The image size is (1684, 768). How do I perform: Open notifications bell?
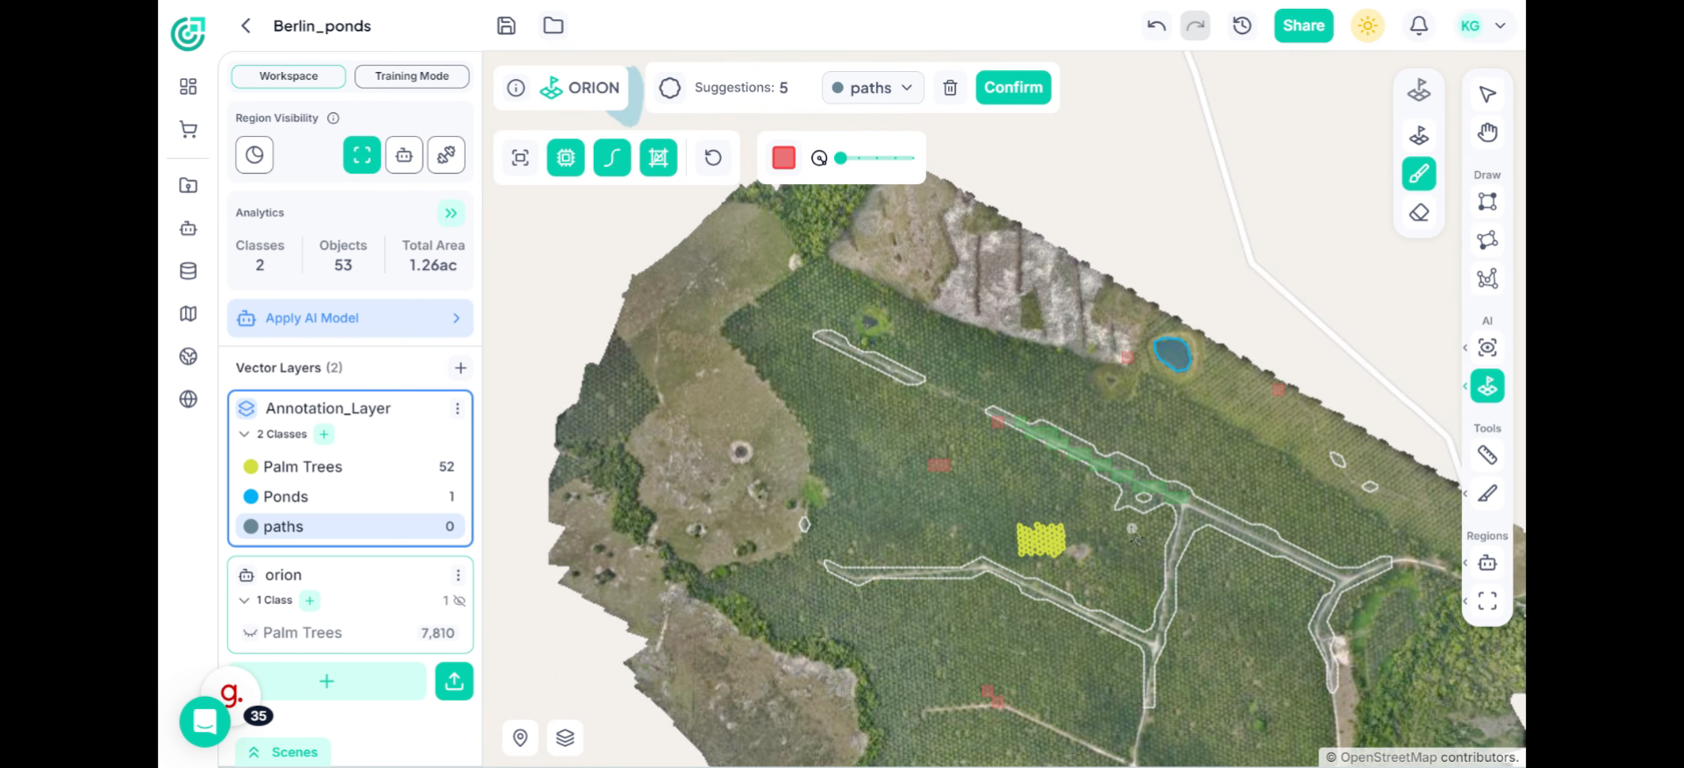coord(1419,26)
